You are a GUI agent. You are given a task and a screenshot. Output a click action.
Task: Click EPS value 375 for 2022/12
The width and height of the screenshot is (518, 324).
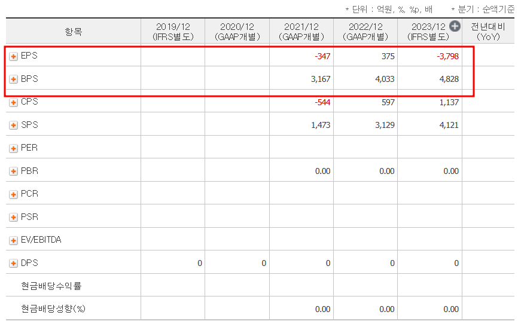[388, 56]
